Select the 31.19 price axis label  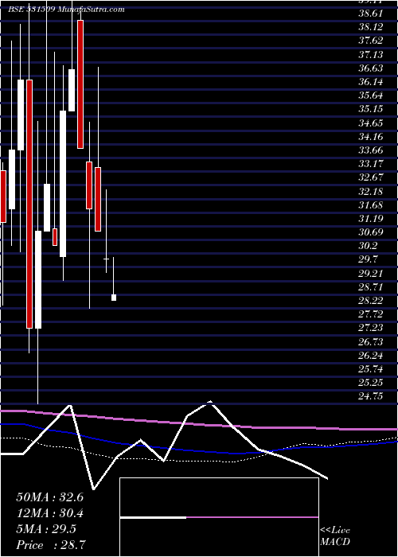371,219
